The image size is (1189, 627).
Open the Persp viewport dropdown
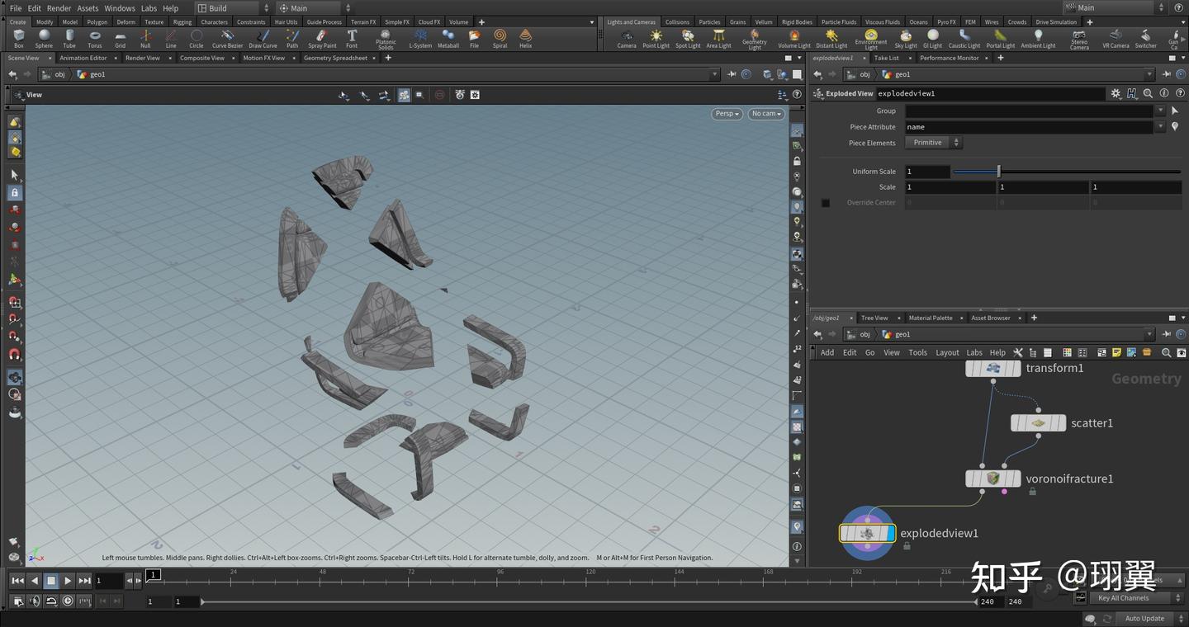point(727,114)
